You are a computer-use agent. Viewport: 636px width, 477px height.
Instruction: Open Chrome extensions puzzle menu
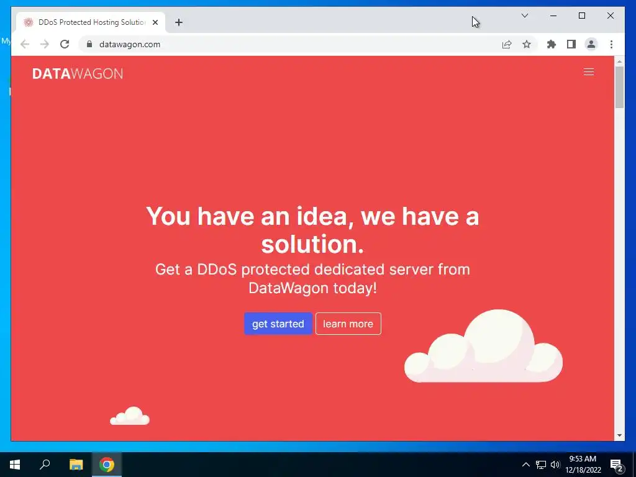[x=552, y=44]
